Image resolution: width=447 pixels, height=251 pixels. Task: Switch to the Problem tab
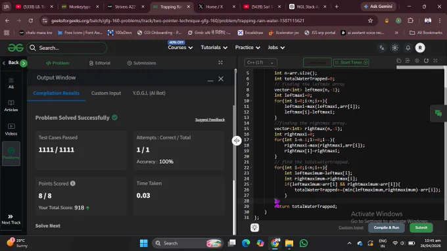[58, 63]
